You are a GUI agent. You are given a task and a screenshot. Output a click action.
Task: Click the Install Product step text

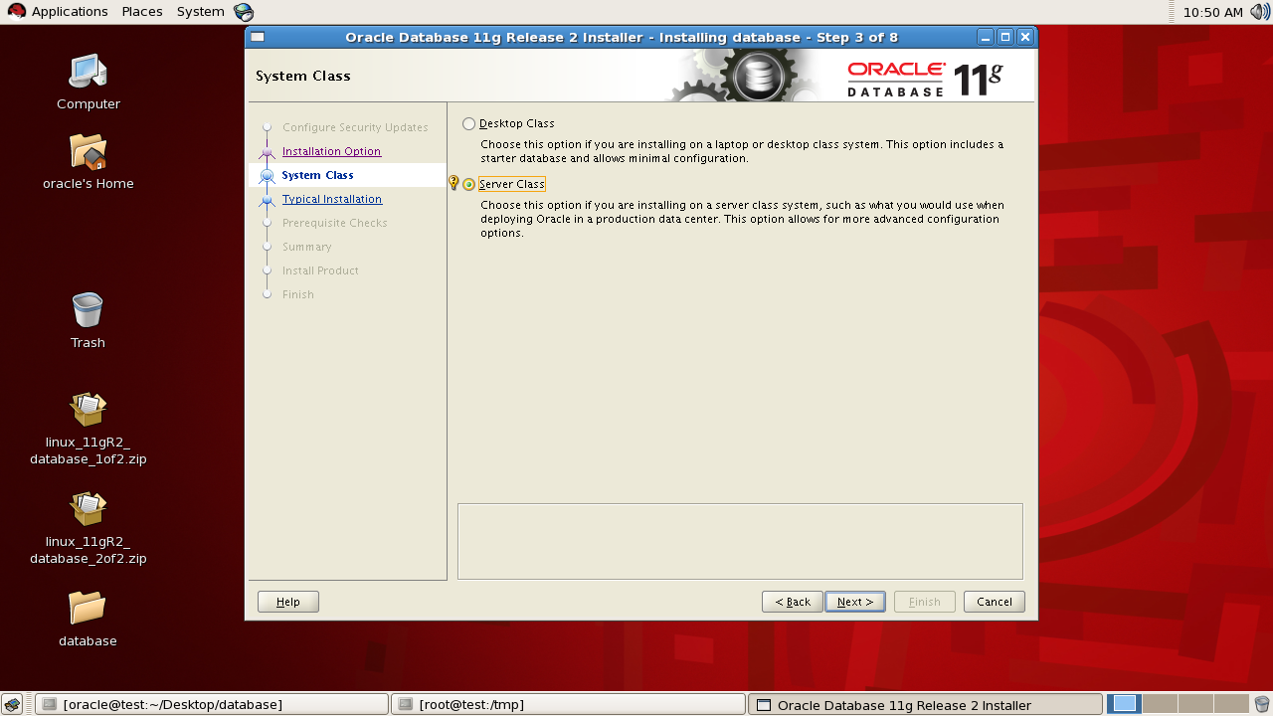pyautogui.click(x=320, y=270)
